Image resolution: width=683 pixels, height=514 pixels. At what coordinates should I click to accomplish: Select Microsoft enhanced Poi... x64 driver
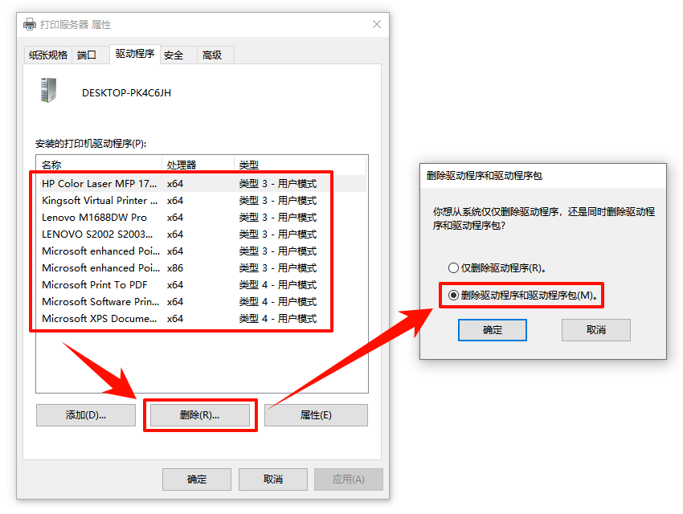[x=202, y=251]
